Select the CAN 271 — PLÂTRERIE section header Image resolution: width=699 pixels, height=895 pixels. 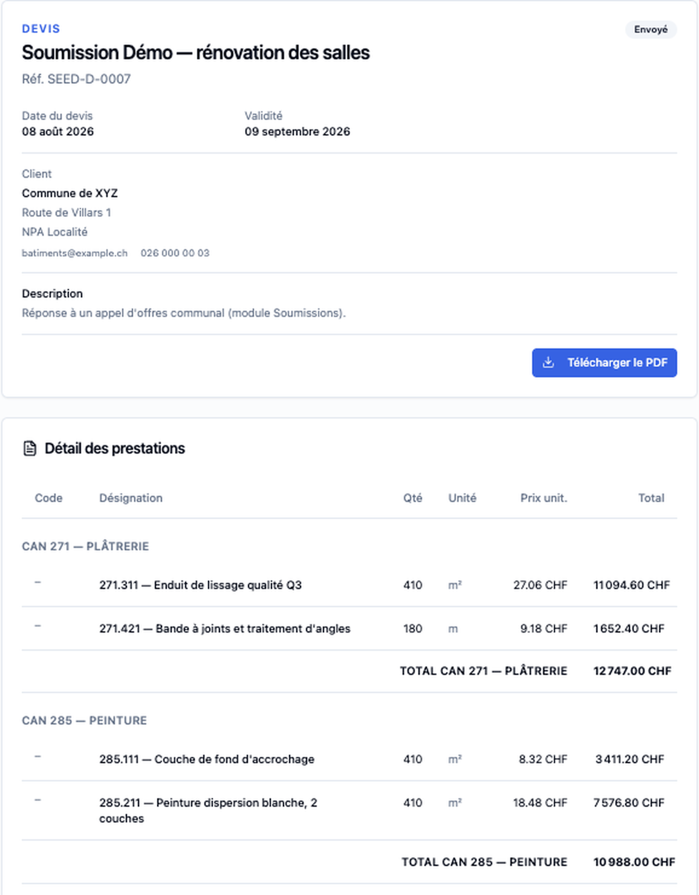pos(85,546)
